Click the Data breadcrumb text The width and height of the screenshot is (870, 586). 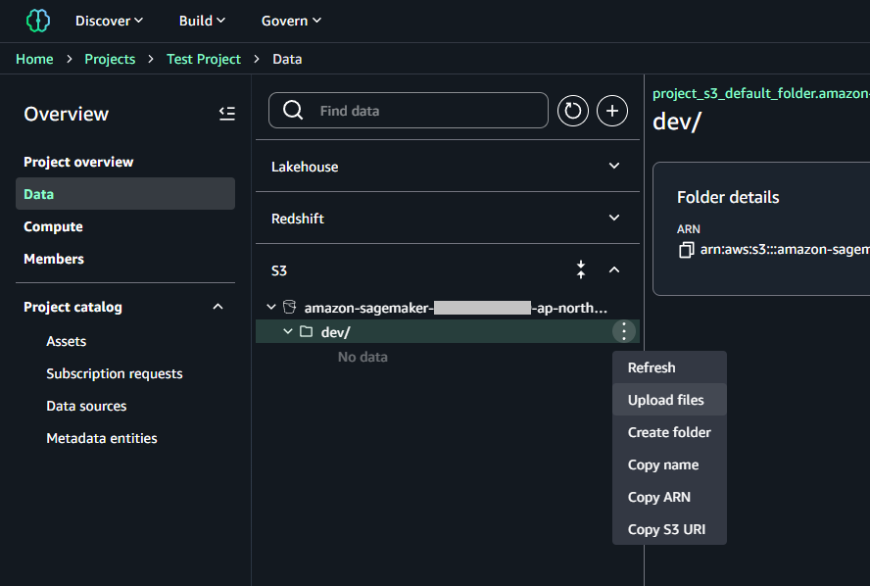[x=287, y=59]
